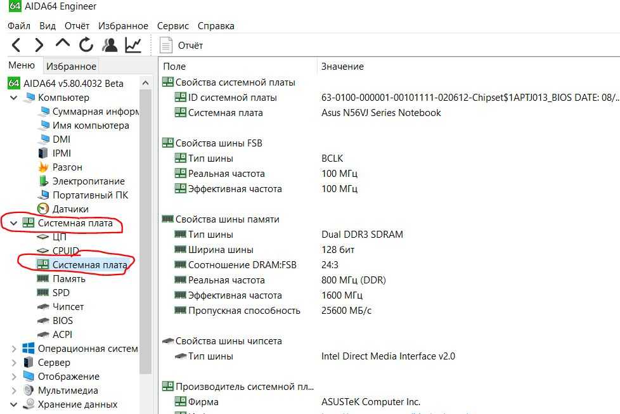
Task: Collapse the Компьютер tree node
Action: (13, 97)
